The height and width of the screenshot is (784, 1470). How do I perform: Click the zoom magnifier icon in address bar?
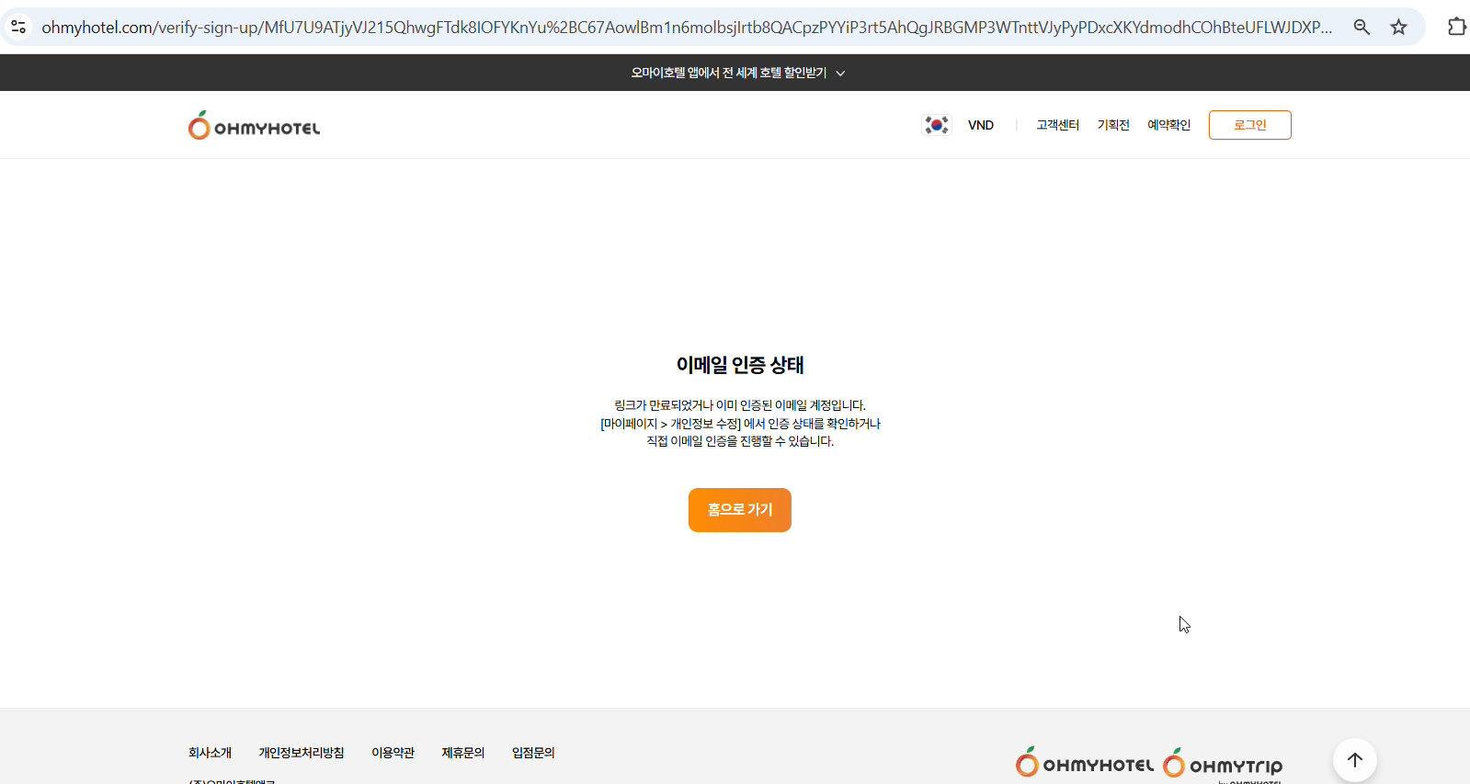tap(1362, 28)
